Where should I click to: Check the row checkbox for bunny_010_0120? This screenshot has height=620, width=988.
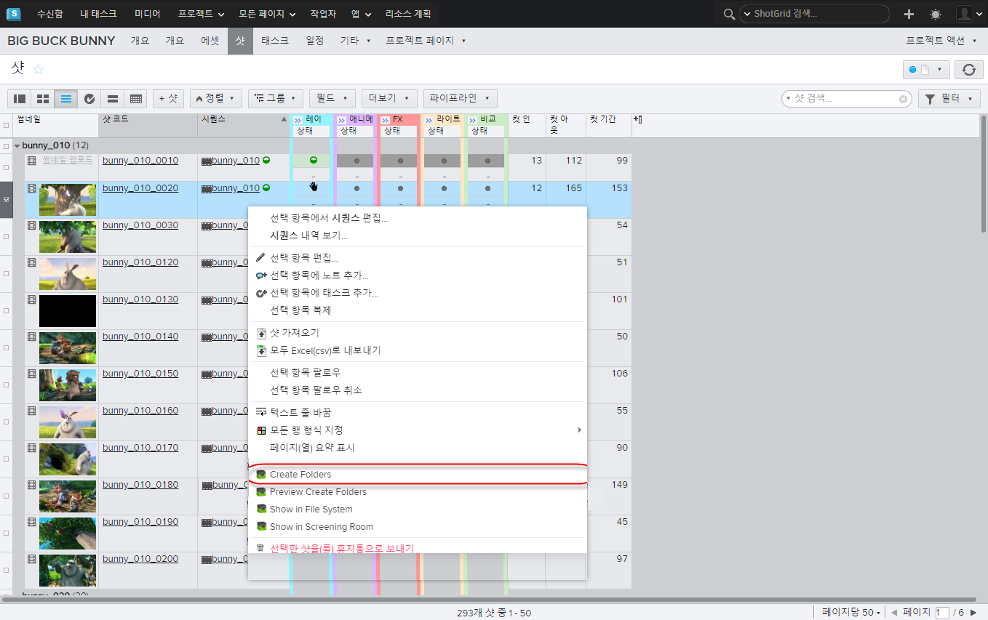click(7, 273)
